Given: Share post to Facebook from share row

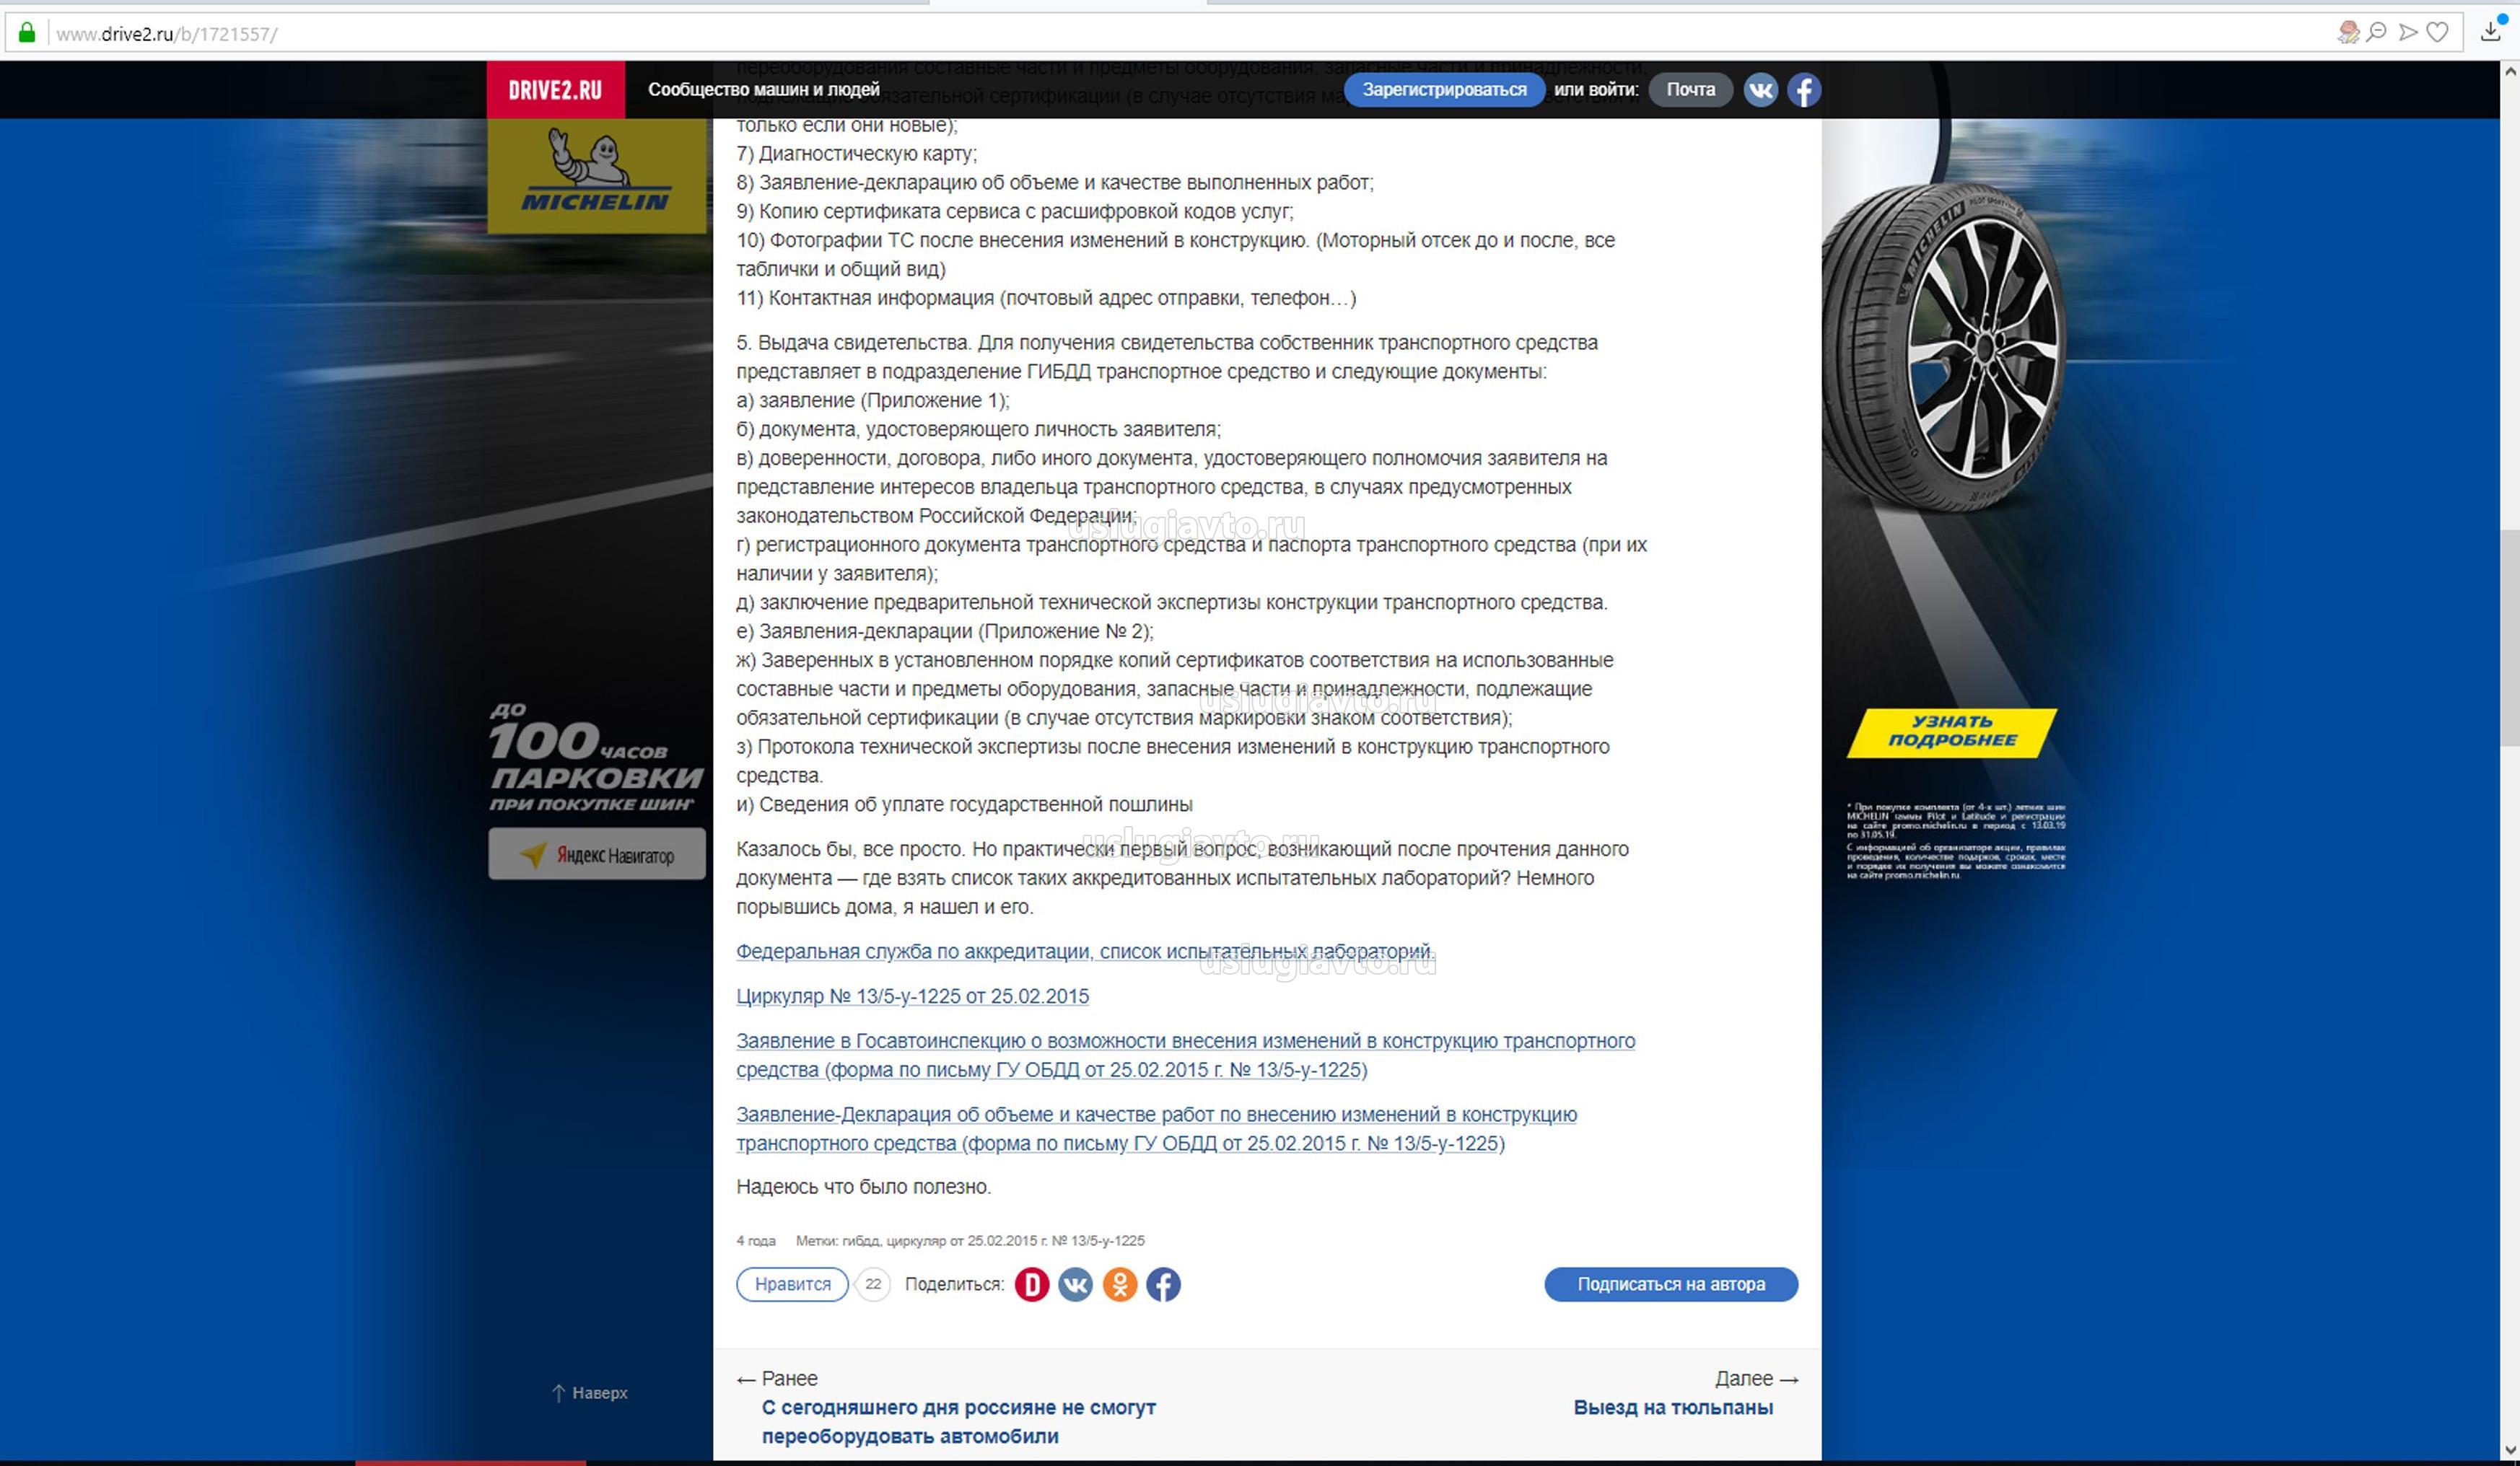Looking at the screenshot, I should tap(1163, 1284).
